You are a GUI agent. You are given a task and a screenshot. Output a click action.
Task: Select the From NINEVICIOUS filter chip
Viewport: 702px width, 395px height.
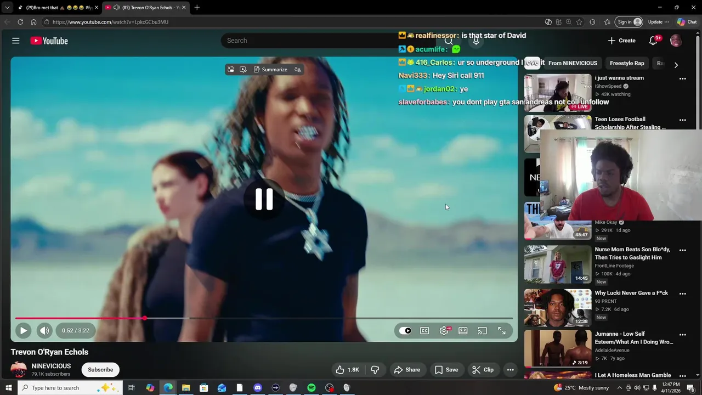tap(573, 63)
